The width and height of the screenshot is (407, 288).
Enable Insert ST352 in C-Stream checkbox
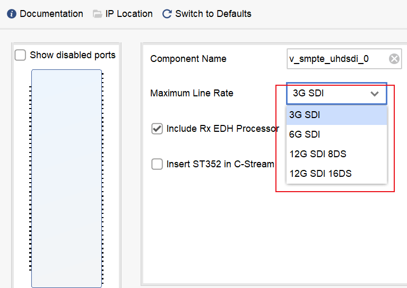(157, 164)
